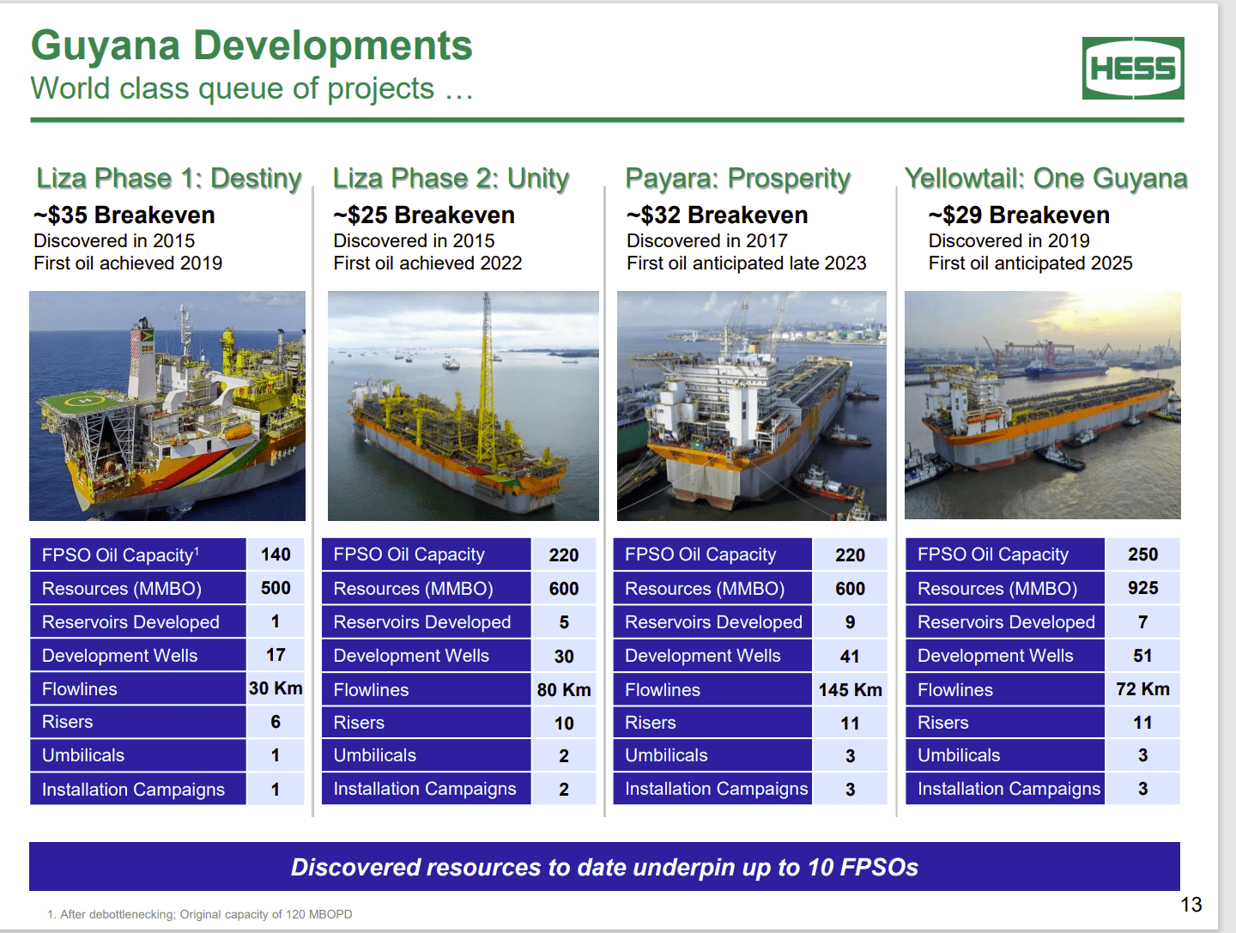Screen dimensions: 1236x933
Task: Click Liza Phase 2 Development Wells value 30
Action: click(x=564, y=657)
